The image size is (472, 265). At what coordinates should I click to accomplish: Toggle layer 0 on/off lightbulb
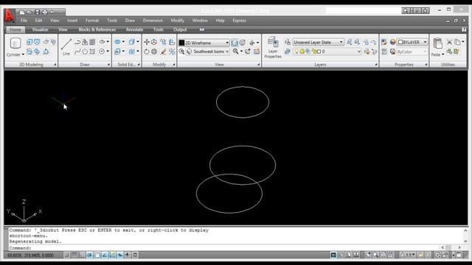pos(296,52)
